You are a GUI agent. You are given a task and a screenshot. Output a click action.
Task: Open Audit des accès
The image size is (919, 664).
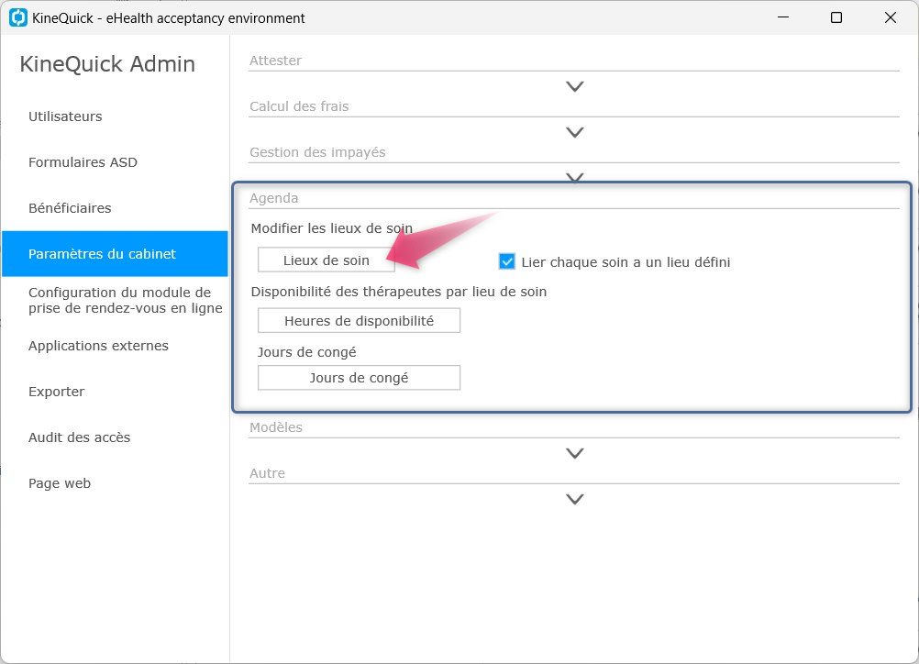coord(79,437)
